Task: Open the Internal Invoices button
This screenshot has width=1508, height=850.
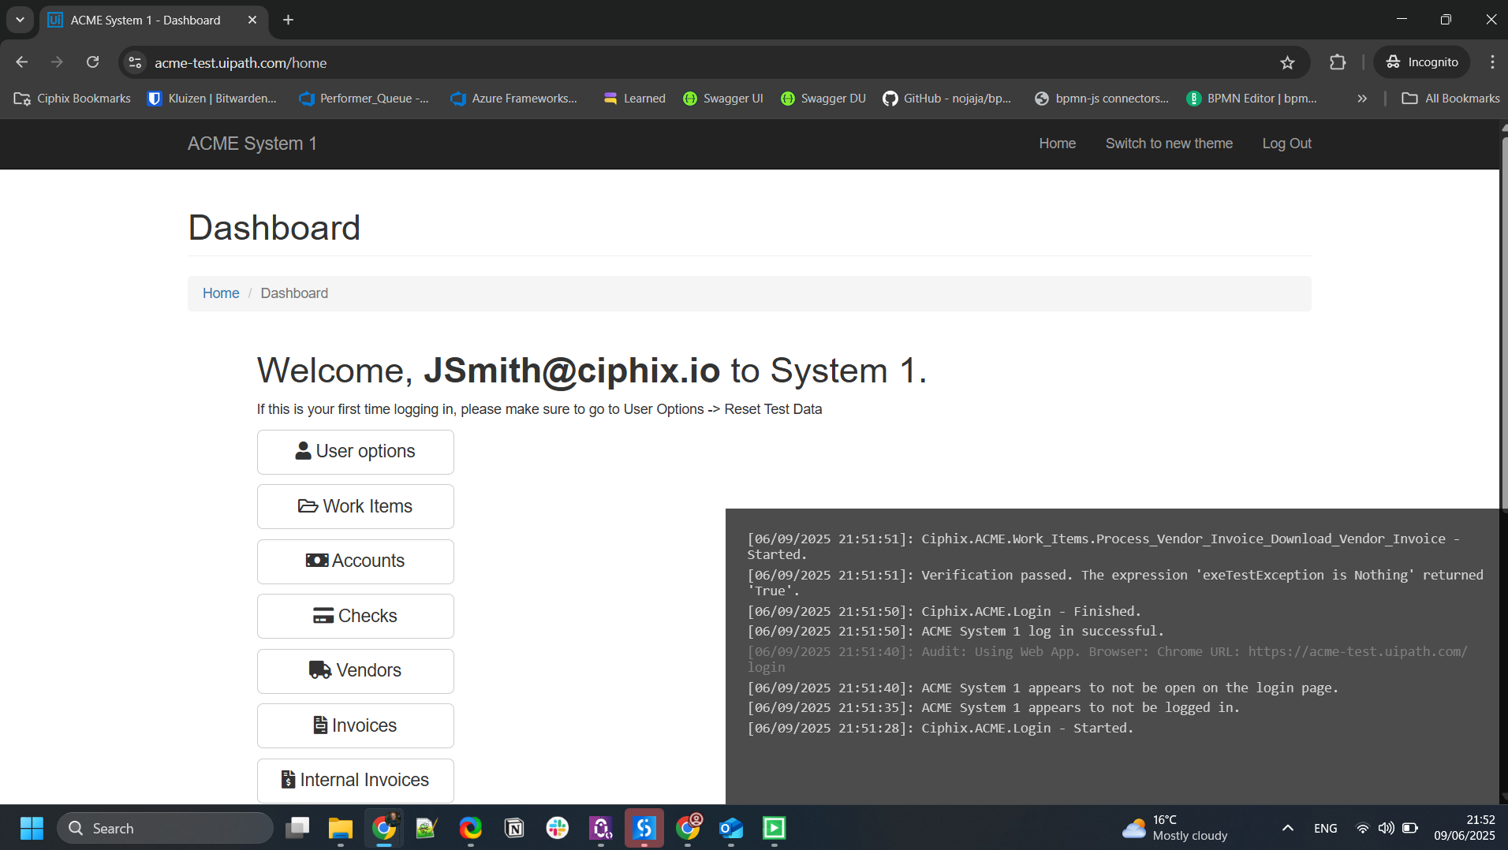Action: (355, 781)
